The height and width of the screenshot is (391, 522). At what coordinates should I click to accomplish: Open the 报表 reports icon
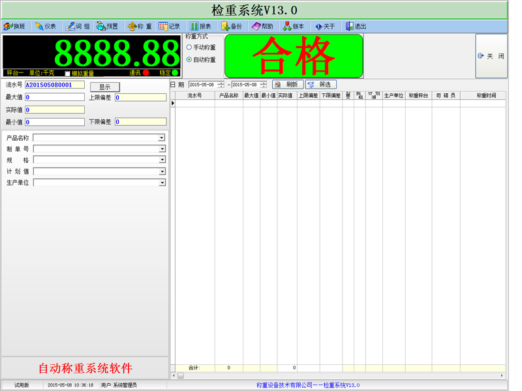coord(200,26)
